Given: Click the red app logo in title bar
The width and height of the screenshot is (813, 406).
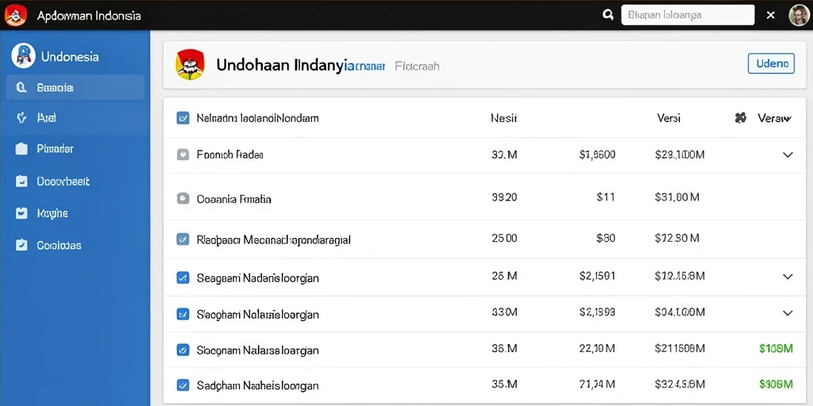Looking at the screenshot, I should pos(15,15).
